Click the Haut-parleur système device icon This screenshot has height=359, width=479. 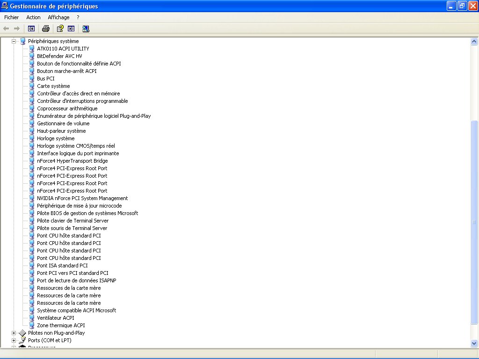31,131
